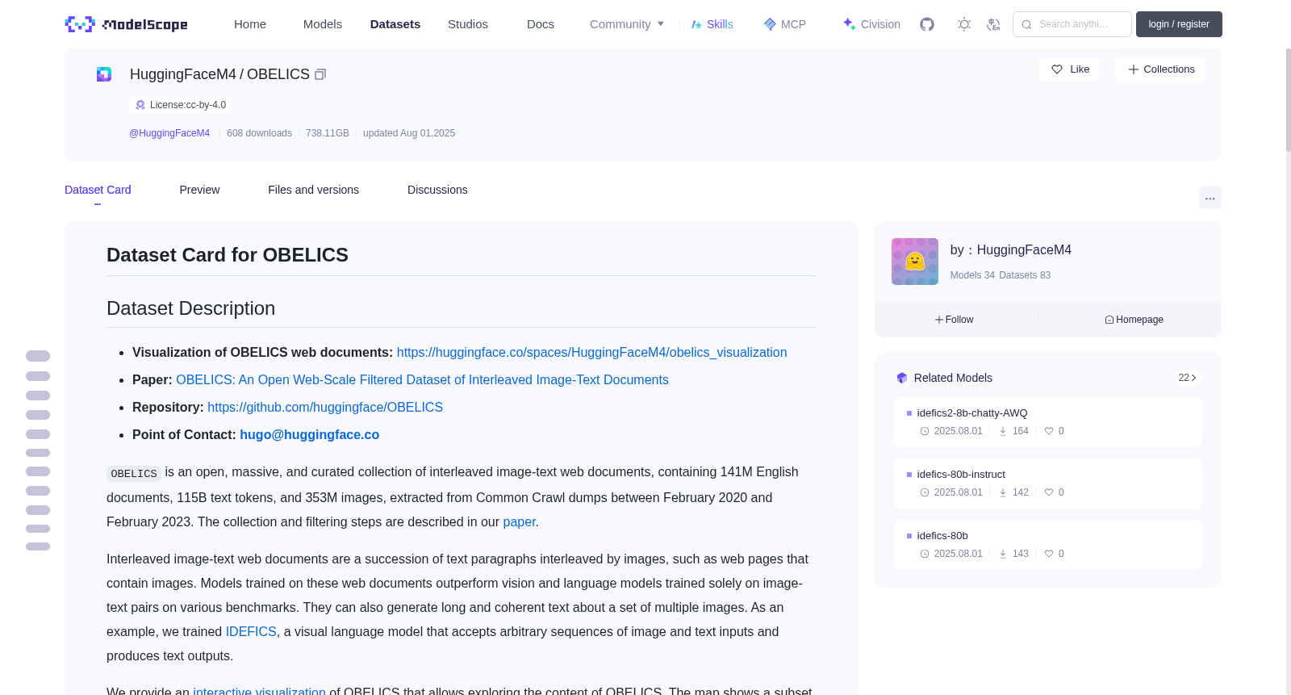Open the GitHub repository URL link

325,408
